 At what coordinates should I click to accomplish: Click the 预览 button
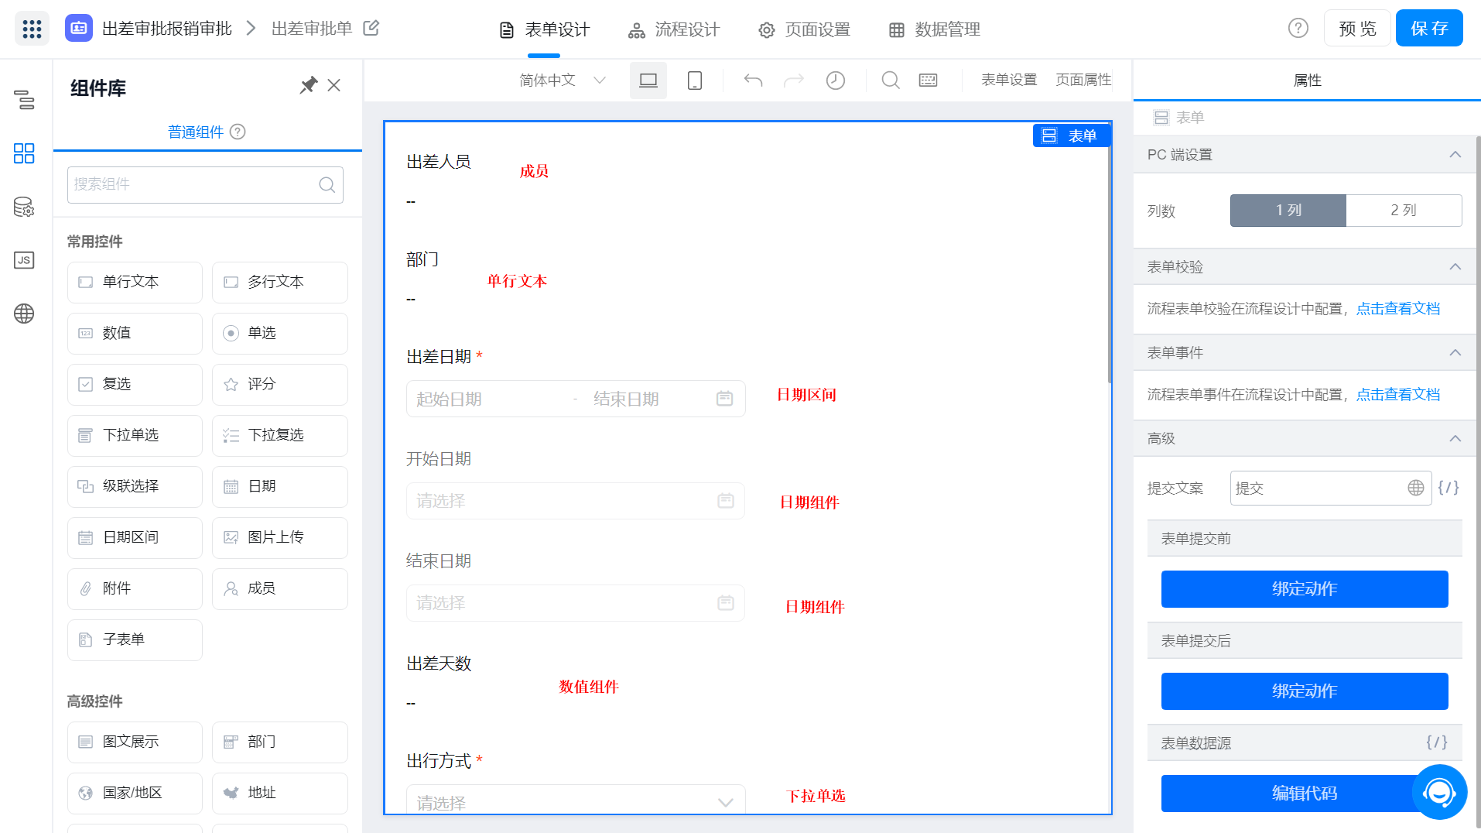click(1358, 29)
